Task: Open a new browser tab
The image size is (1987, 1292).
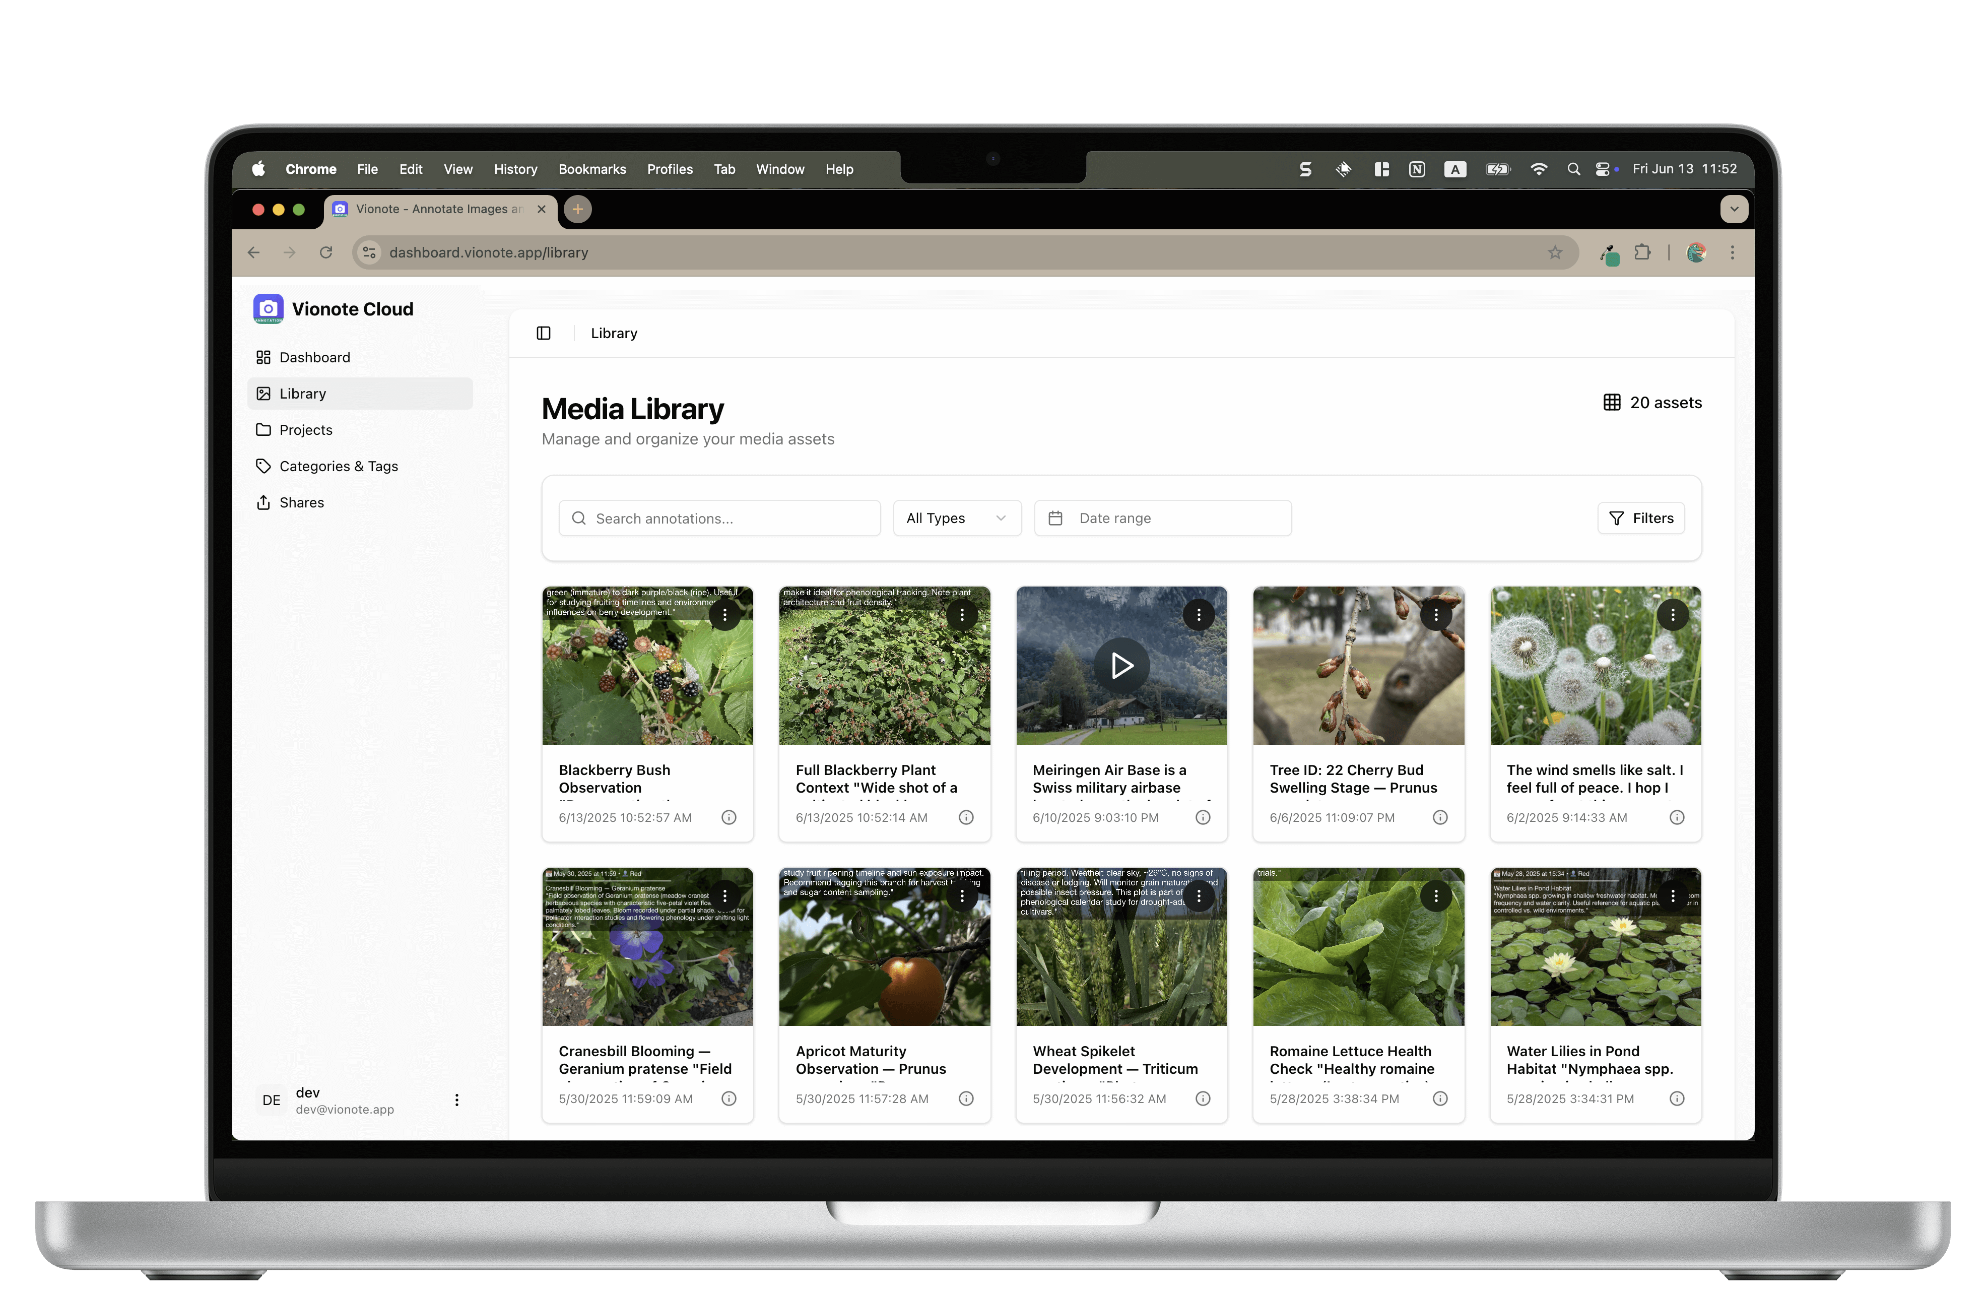Action: pos(577,210)
